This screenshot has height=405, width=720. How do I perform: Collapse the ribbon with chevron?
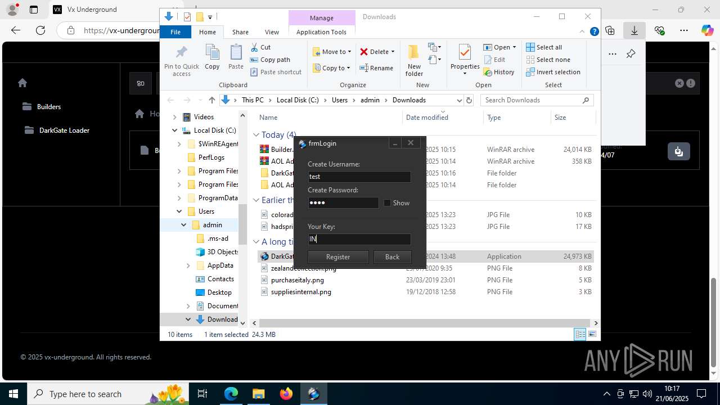pyautogui.click(x=583, y=32)
